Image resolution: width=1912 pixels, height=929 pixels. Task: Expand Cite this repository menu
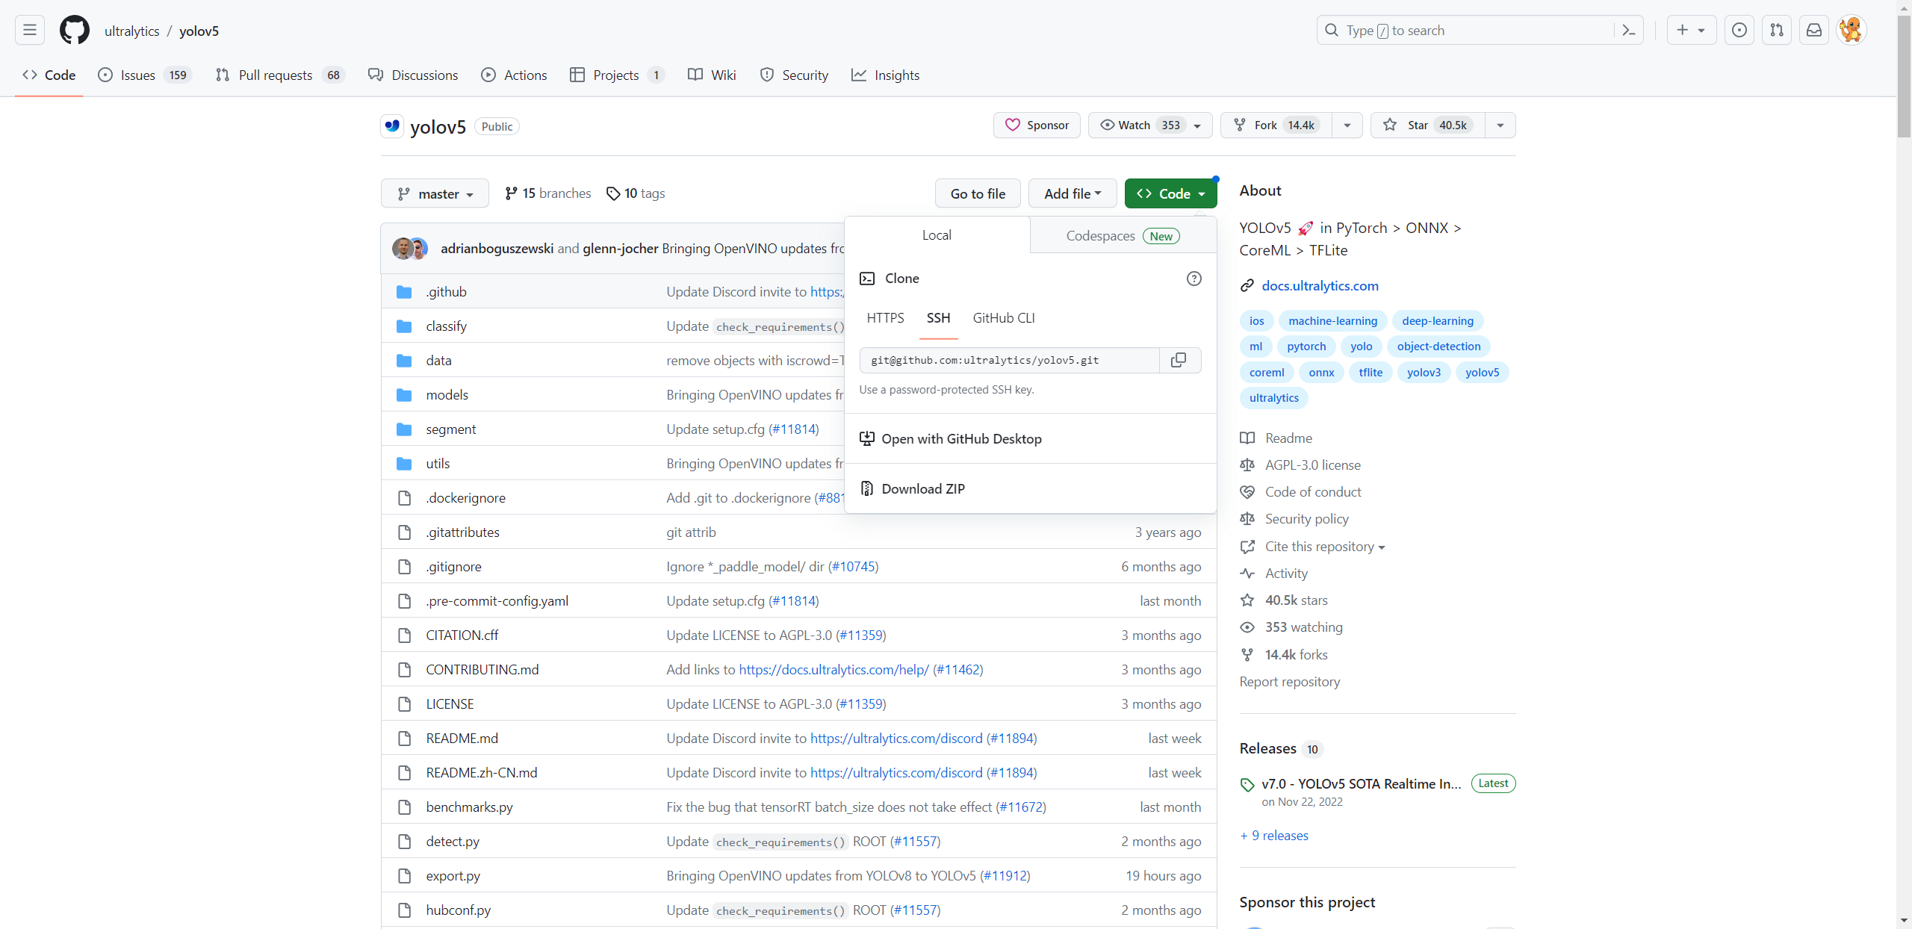pos(1325,547)
